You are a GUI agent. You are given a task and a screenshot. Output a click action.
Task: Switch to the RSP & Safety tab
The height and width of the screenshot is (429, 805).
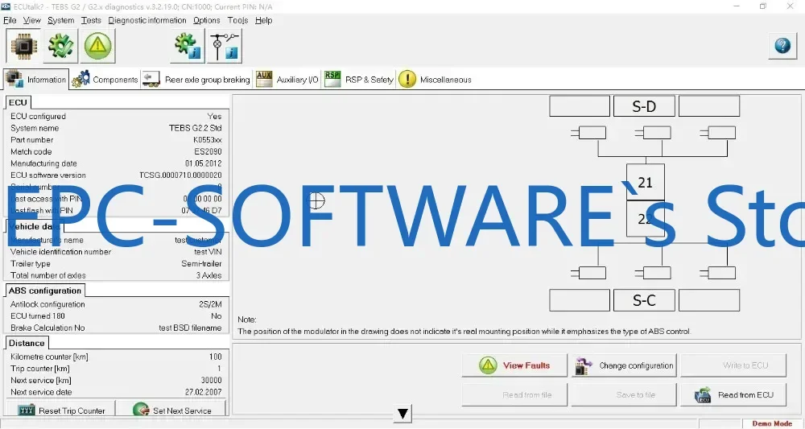tap(359, 80)
